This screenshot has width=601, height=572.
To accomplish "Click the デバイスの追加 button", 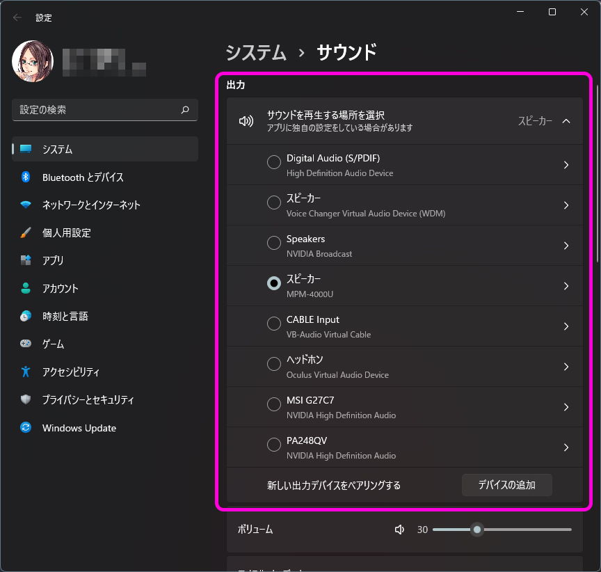I will coord(506,485).
